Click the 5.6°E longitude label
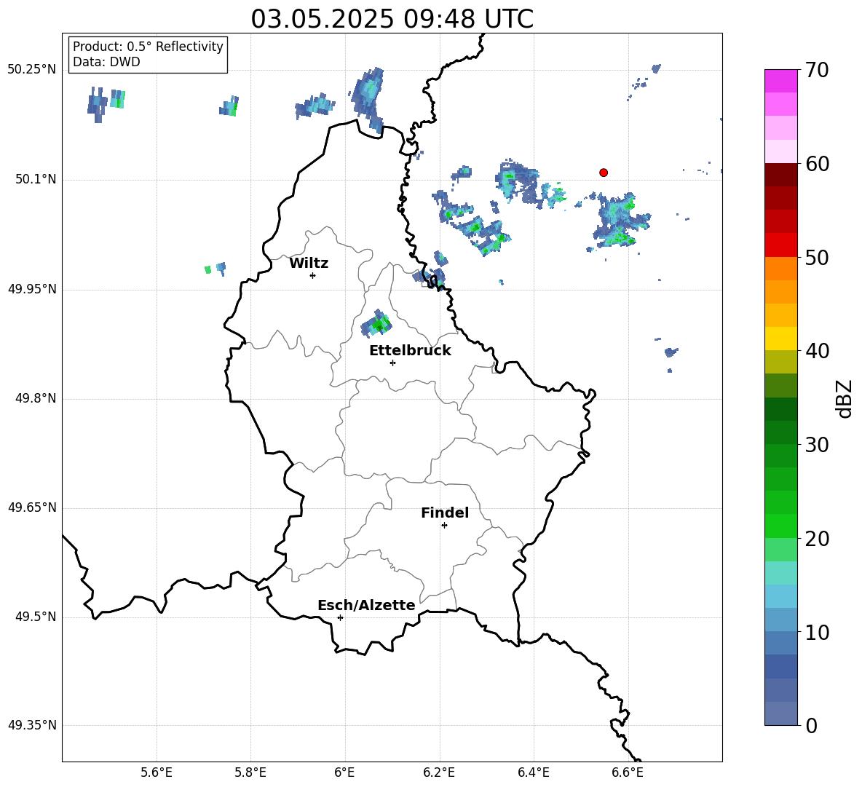Screen dimensions: 862x787 click(x=157, y=772)
